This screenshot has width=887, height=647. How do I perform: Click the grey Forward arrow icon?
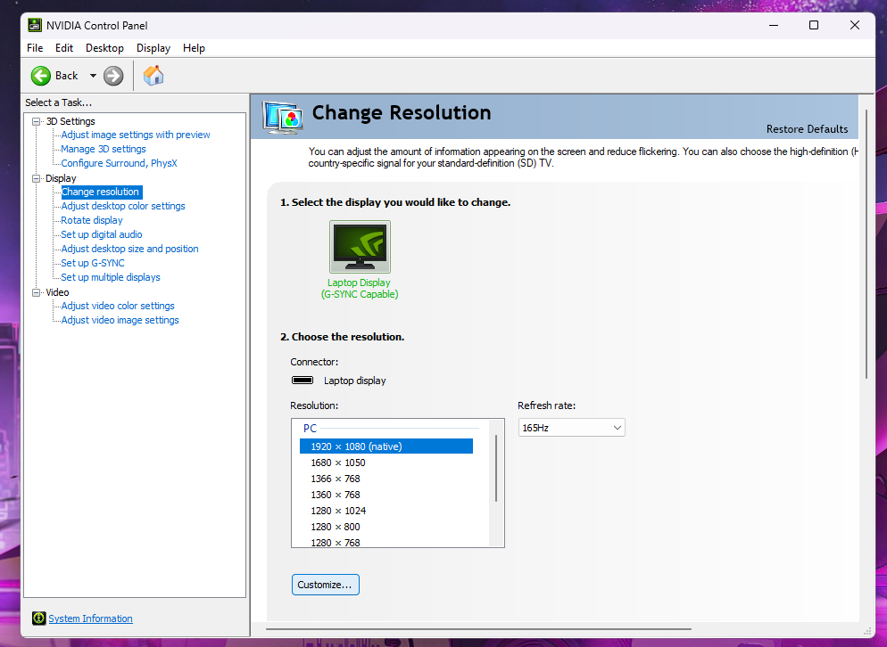[x=113, y=76]
